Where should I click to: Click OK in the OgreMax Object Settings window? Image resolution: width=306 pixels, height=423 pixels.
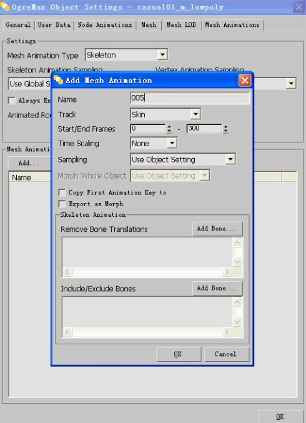tap(280, 417)
